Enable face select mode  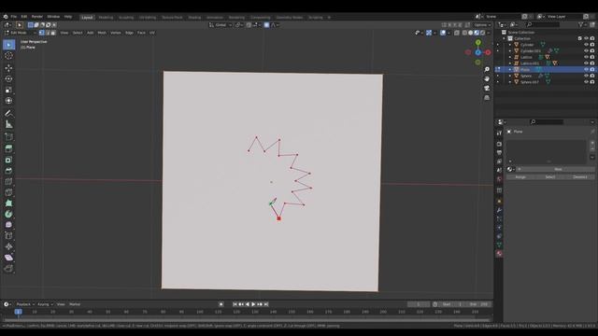tap(53, 33)
